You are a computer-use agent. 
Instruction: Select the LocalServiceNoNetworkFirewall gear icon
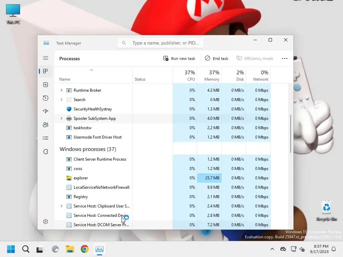pyautogui.click(x=69, y=187)
